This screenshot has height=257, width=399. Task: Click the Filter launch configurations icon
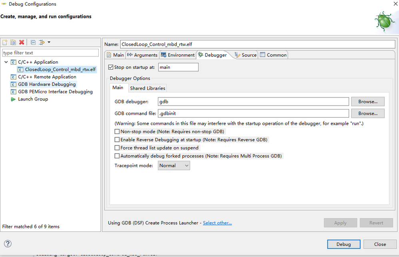pyautogui.click(x=42, y=42)
